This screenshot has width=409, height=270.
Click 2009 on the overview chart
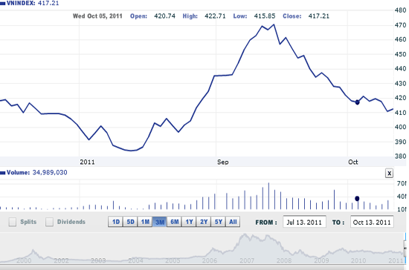(x=321, y=260)
